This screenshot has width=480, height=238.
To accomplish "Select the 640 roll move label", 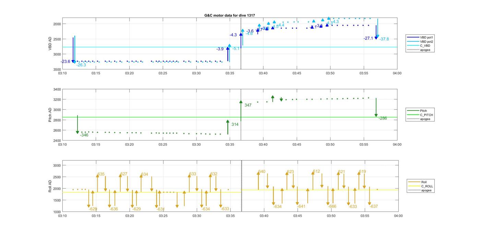I will pyautogui.click(x=262, y=172).
